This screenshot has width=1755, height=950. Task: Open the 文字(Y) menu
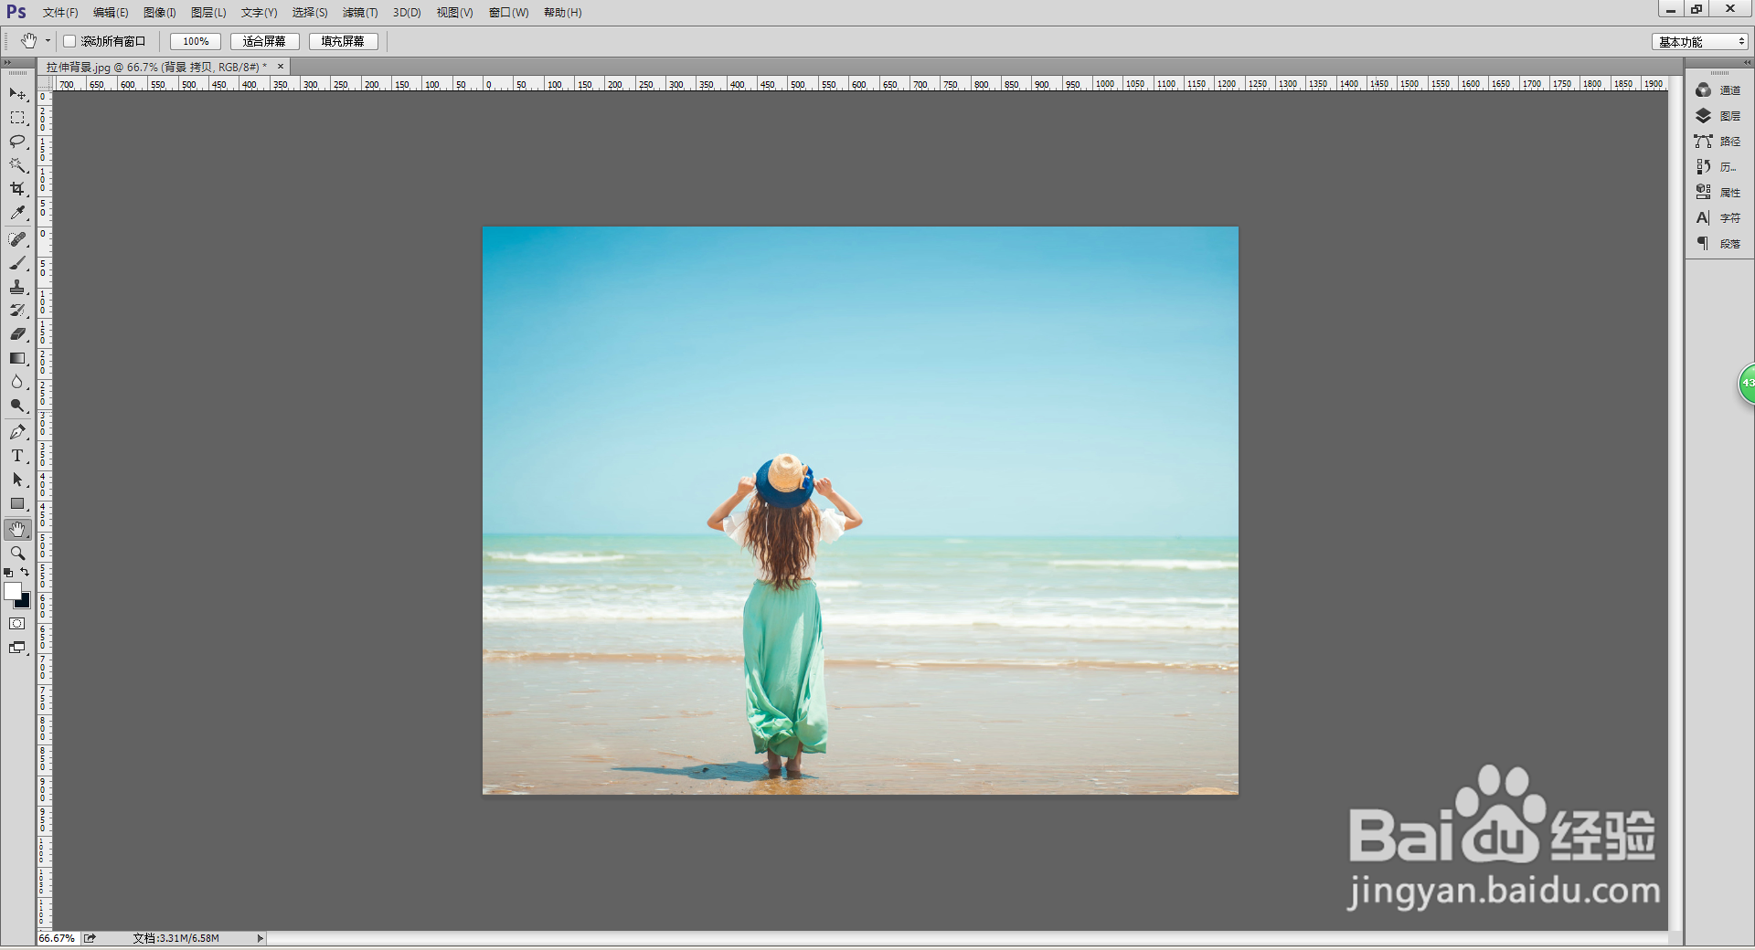click(259, 13)
